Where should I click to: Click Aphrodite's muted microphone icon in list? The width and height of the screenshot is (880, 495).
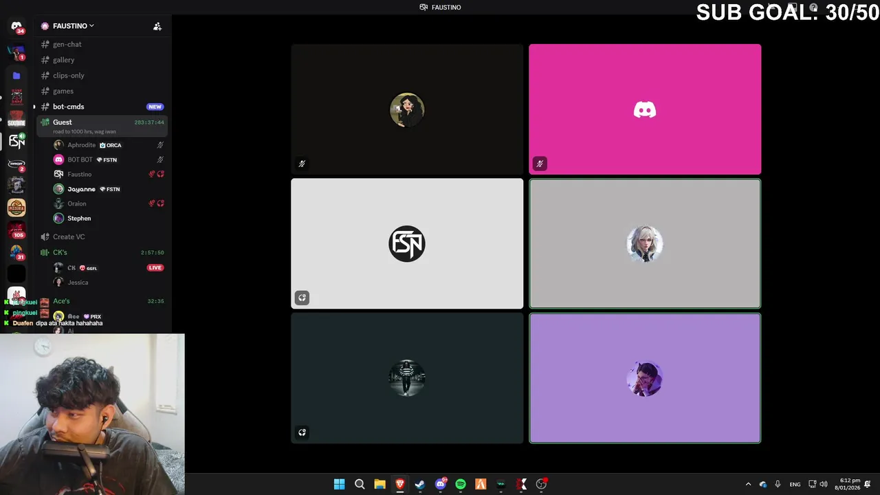[160, 145]
